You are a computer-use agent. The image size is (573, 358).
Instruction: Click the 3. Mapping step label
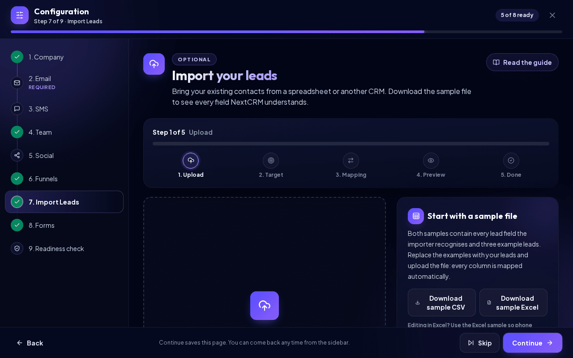[x=351, y=175]
